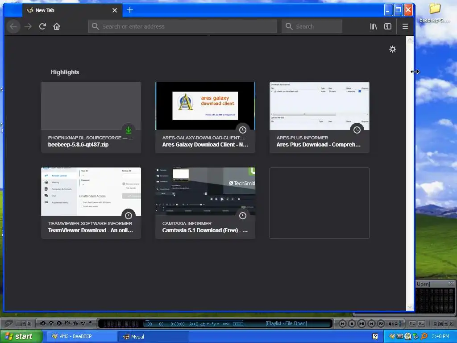This screenshot has height=343, width=457.
Task: Open Camtasia 5.1 Download highlight
Action: (x=205, y=203)
